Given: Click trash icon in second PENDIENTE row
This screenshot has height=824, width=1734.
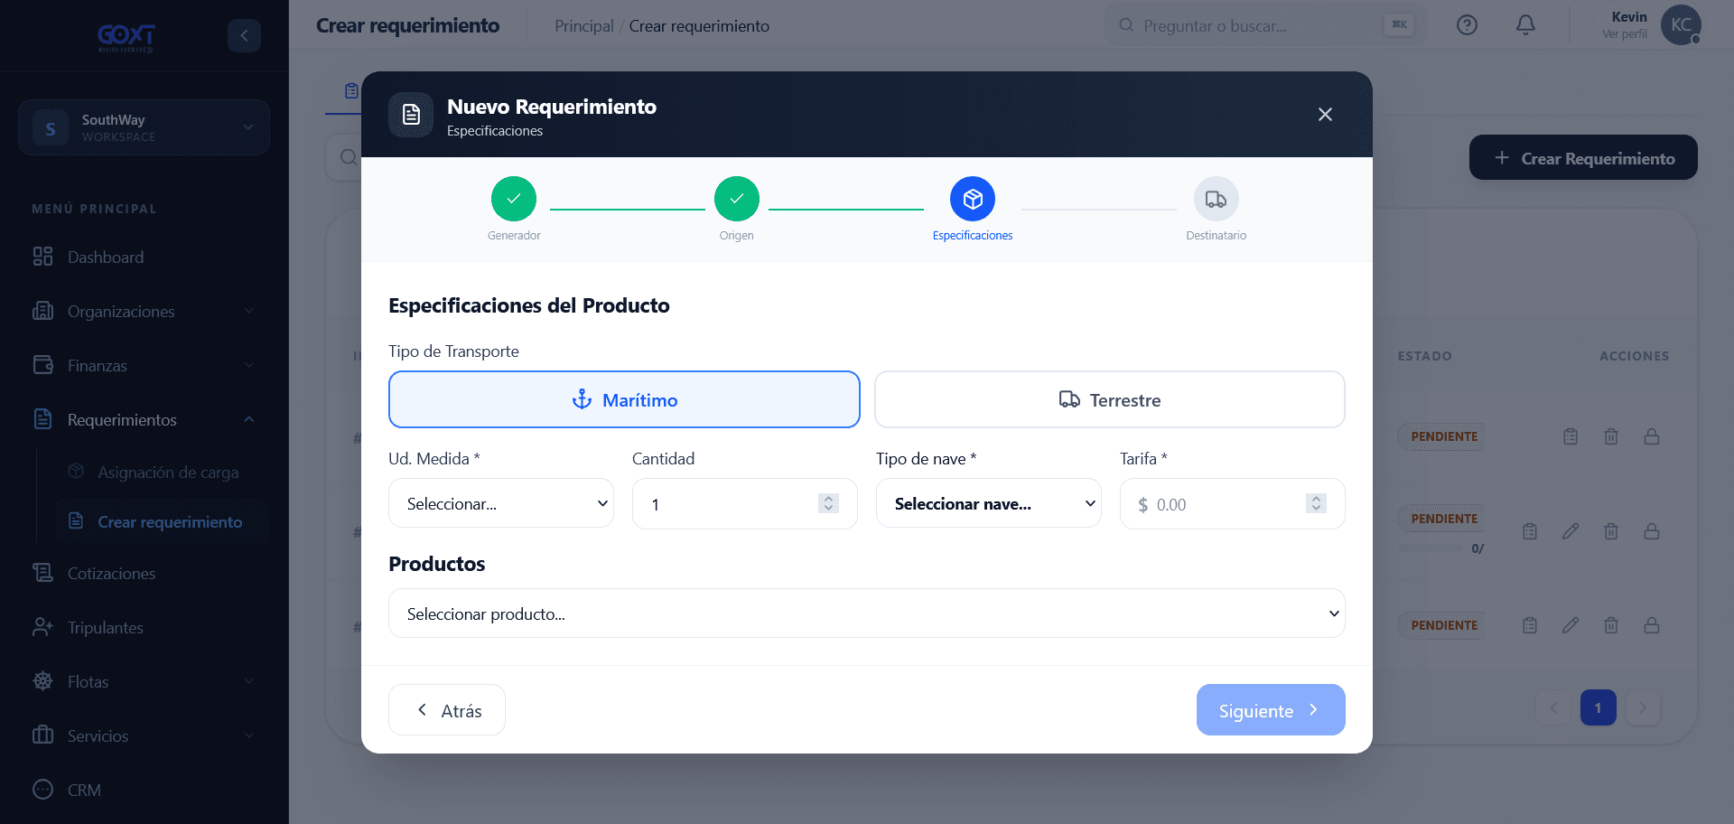Looking at the screenshot, I should coord(1611,531).
